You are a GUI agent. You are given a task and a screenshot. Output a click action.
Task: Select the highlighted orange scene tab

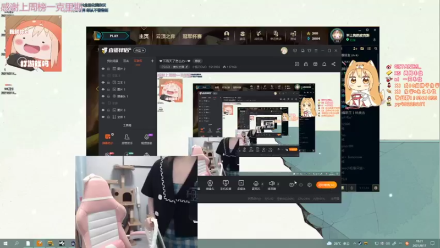pos(138,61)
